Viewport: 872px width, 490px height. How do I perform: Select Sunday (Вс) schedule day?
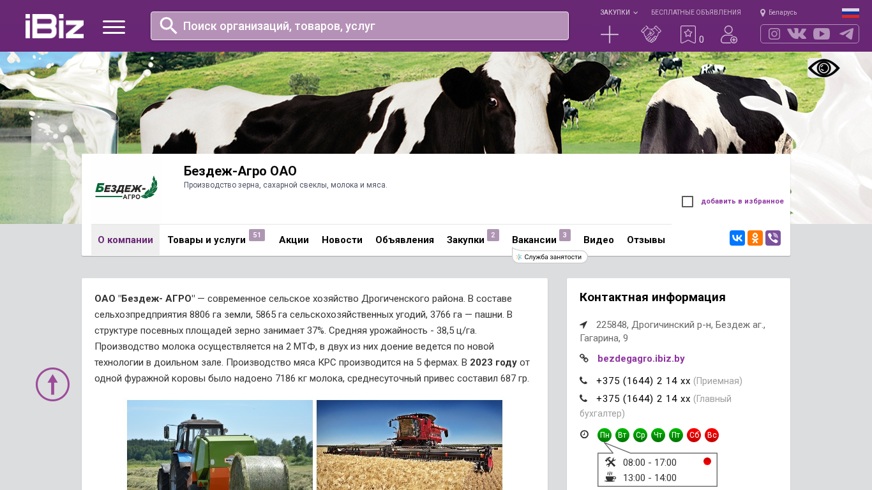click(712, 435)
